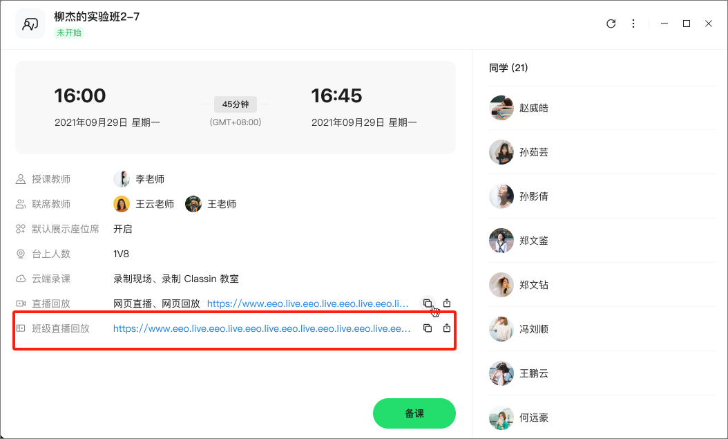Open the three-dot more options menu
The height and width of the screenshot is (439, 728).
(x=633, y=24)
